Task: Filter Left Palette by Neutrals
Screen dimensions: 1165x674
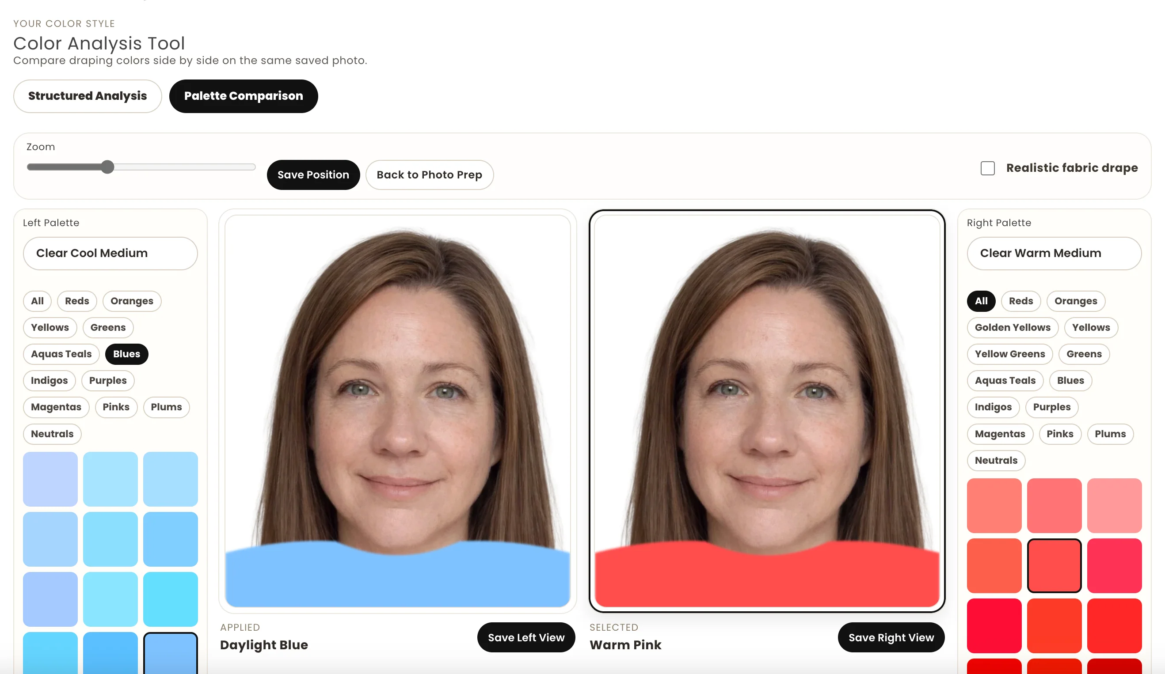Action: click(x=52, y=434)
